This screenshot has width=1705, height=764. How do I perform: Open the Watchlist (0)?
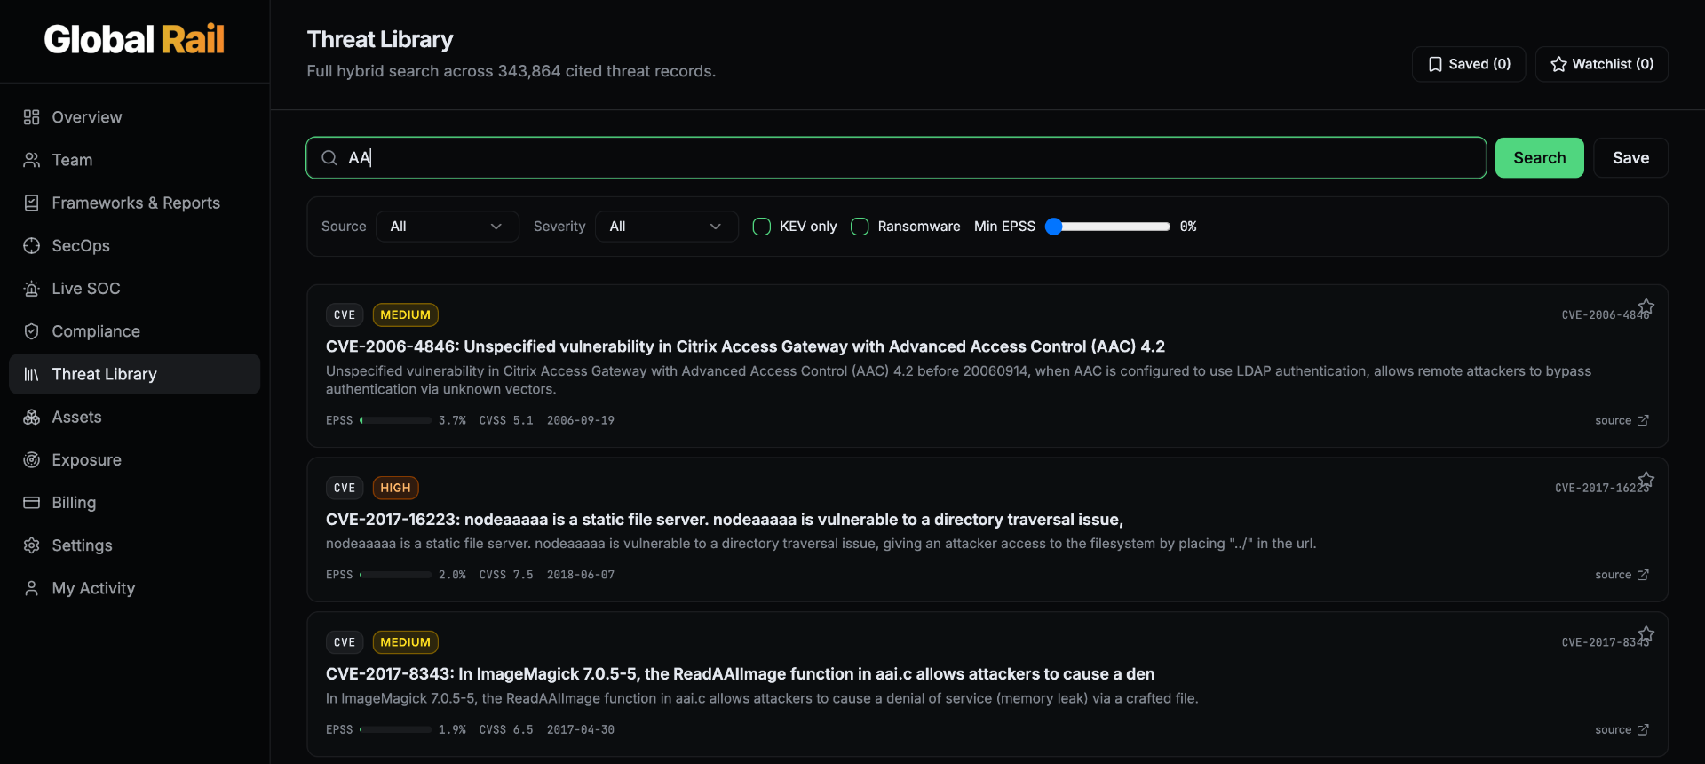pyautogui.click(x=1602, y=64)
